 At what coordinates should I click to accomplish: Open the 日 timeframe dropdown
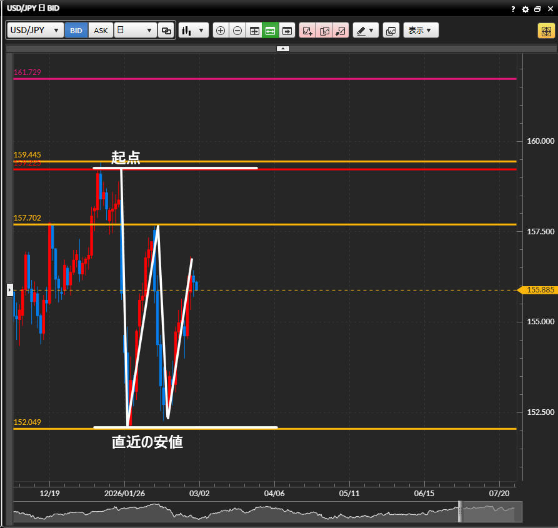[x=135, y=30]
